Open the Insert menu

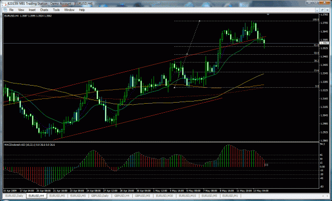pyautogui.click(x=32, y=10)
